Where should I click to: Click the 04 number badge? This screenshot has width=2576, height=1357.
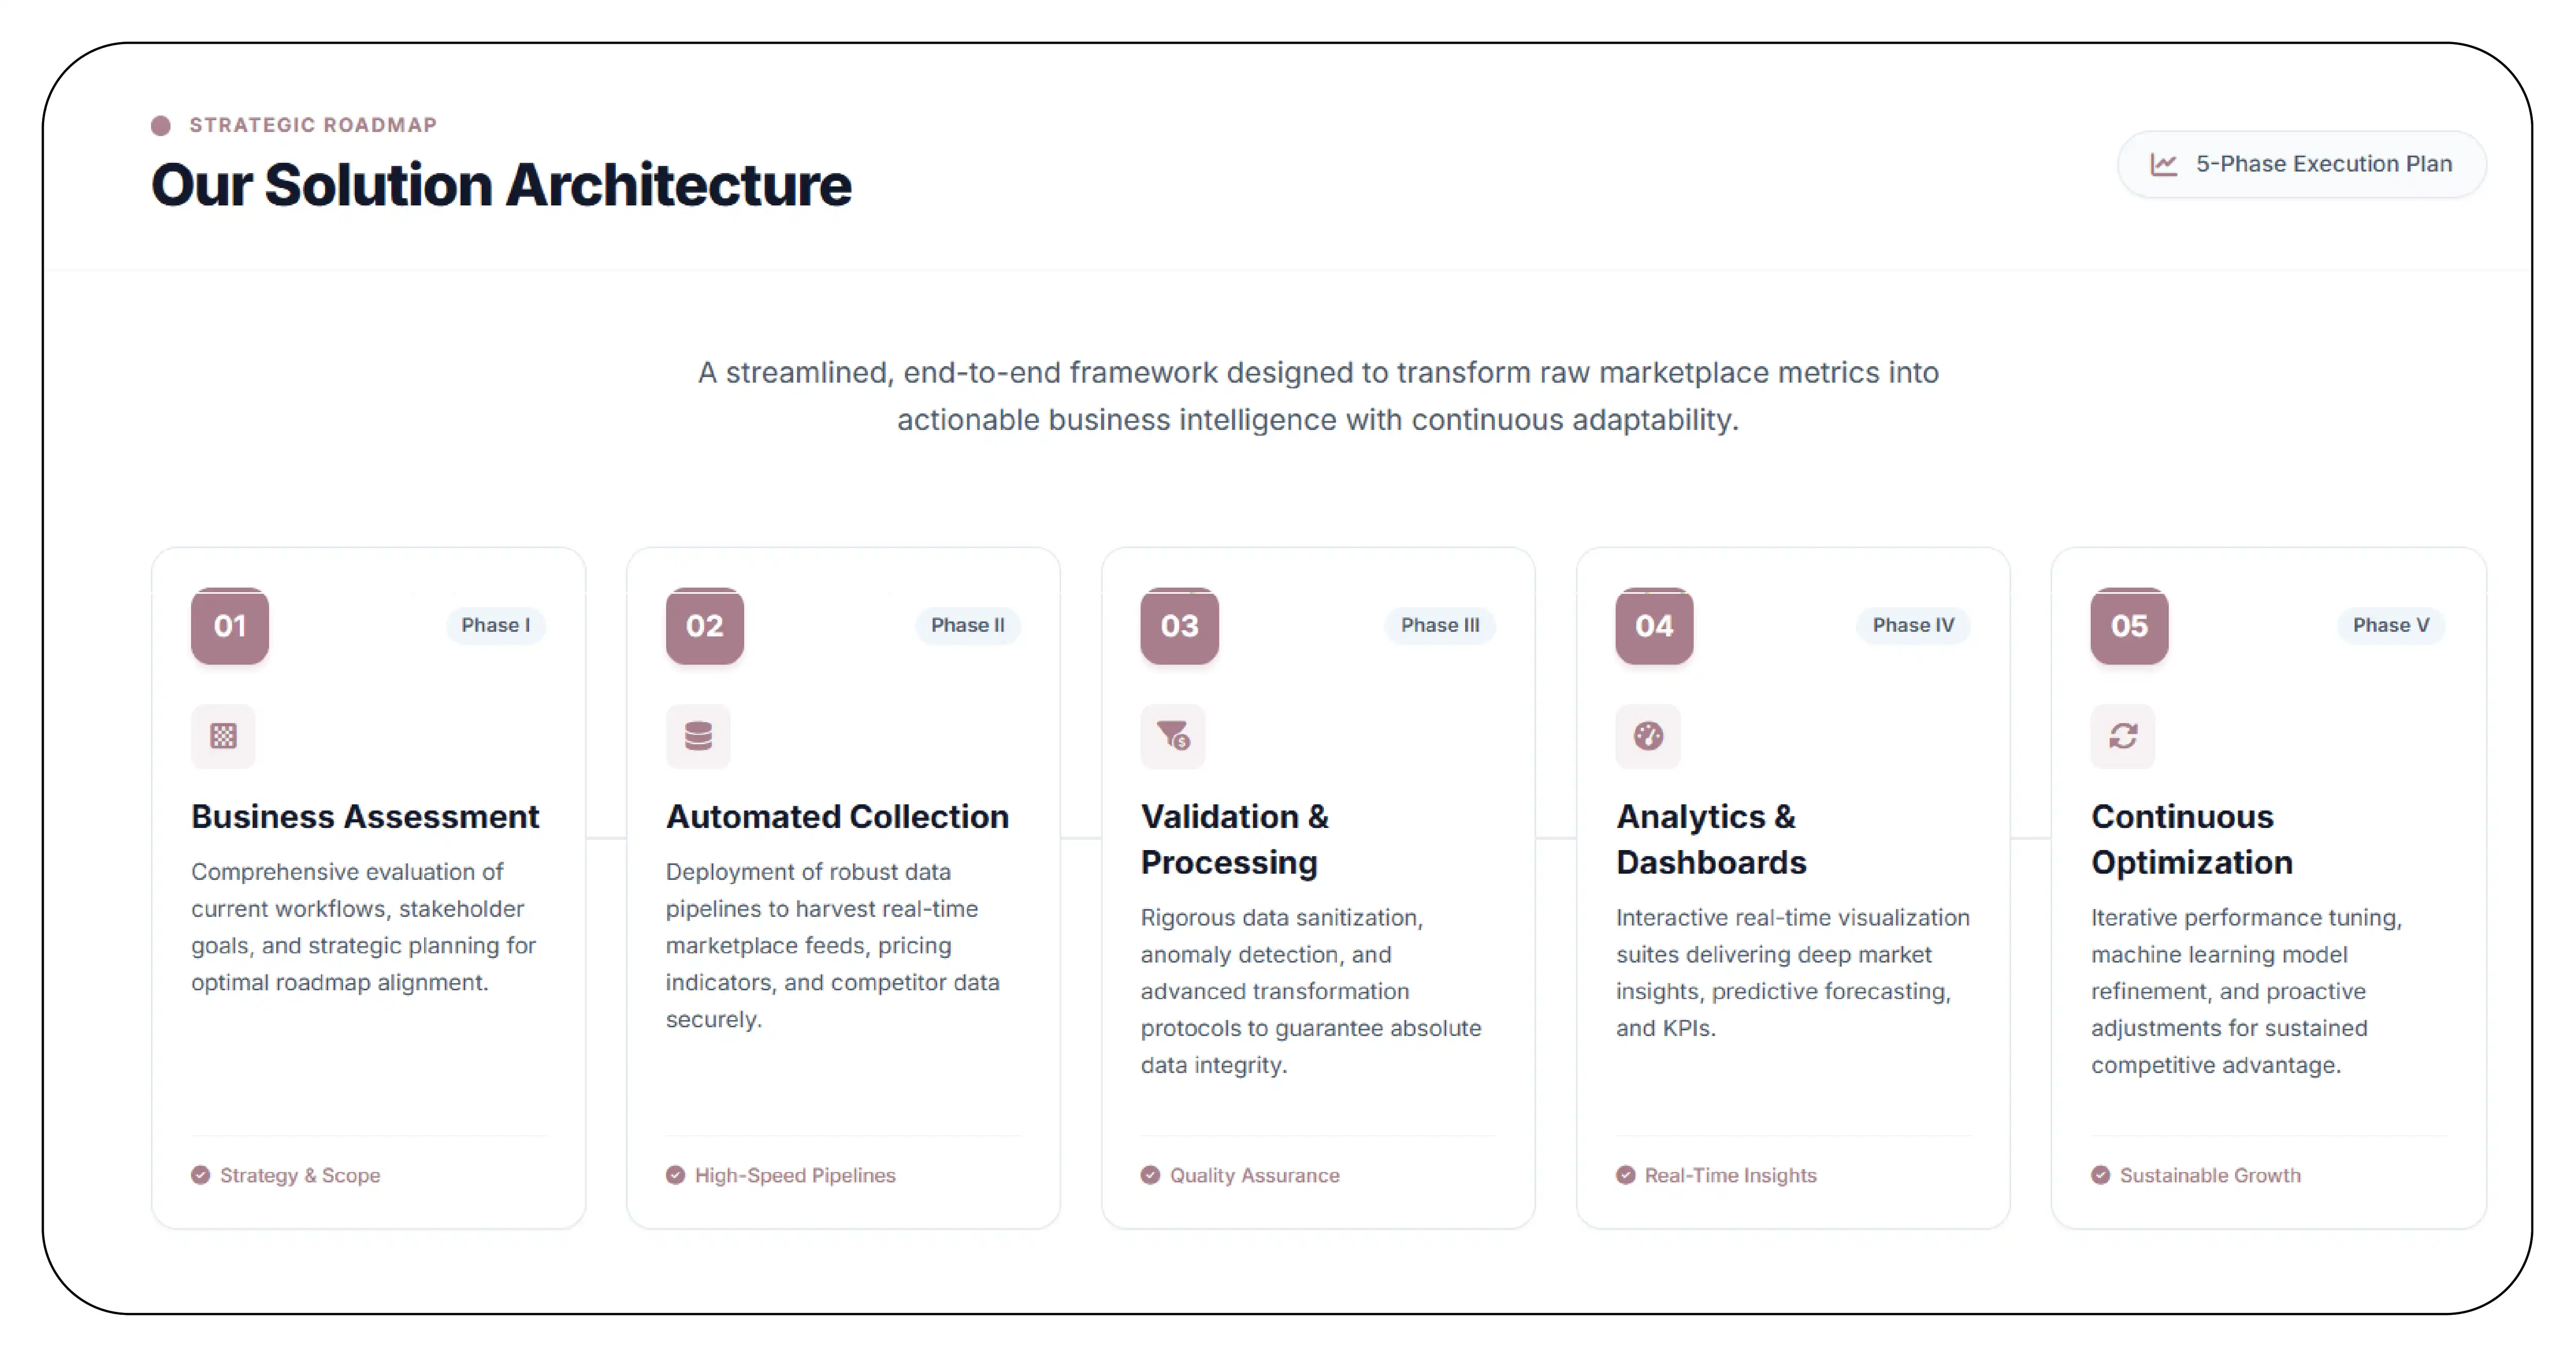pyautogui.click(x=1654, y=626)
